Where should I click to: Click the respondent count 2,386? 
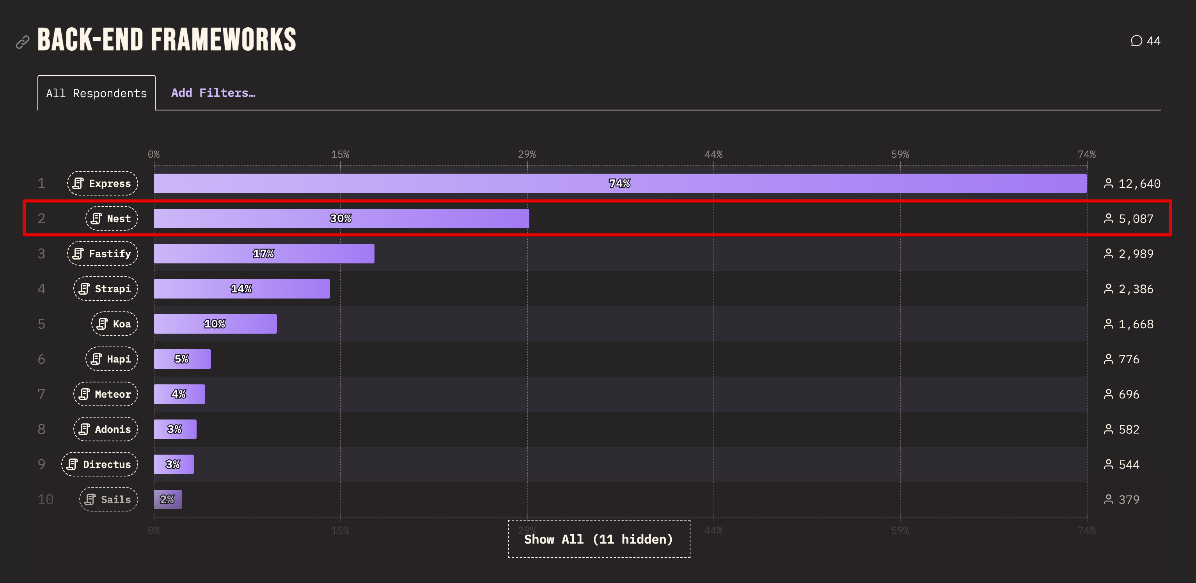tap(1136, 290)
